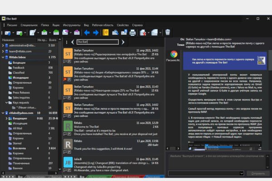Screen dimensions: 272x181
Task: Open the Специальное menu
Action: pyautogui.click(x=29, y=25)
